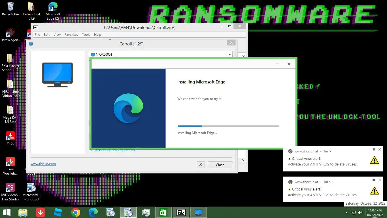
Task: Click the 'Installing Microsoft Edge' heading
Action: pyautogui.click(x=201, y=82)
